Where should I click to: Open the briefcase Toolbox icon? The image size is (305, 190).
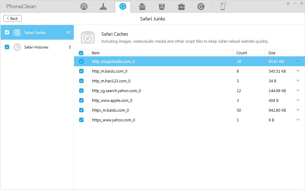[x=181, y=7]
